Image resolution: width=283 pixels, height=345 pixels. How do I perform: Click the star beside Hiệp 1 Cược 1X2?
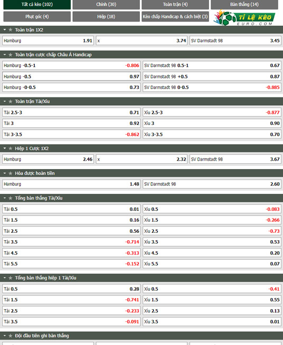click(x=10, y=149)
